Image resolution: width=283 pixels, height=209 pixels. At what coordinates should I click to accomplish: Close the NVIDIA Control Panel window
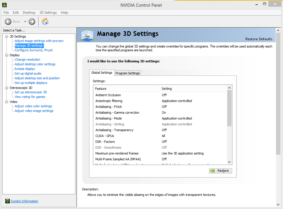[x=275, y=4]
